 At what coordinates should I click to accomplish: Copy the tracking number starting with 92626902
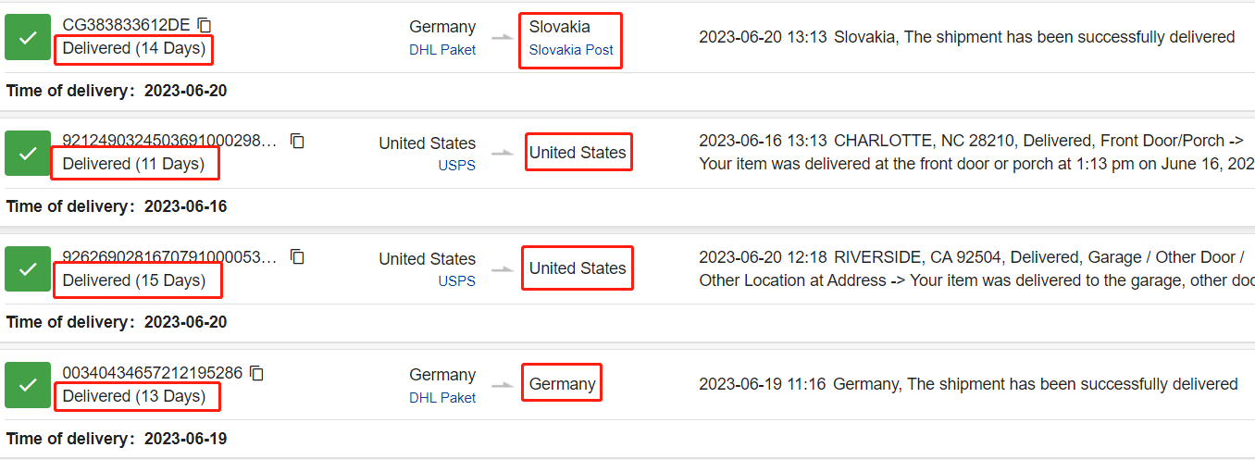297,256
